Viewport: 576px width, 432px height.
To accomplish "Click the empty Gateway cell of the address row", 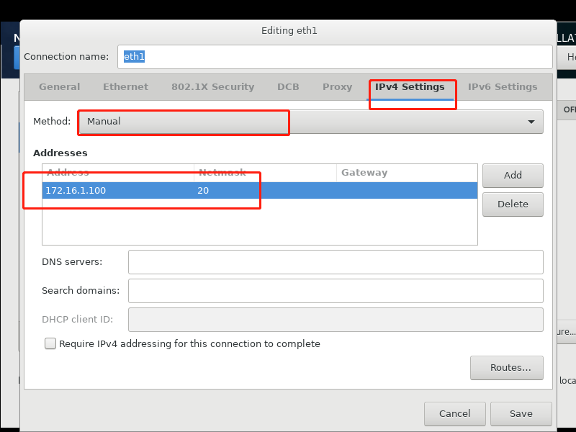I will (407, 190).
